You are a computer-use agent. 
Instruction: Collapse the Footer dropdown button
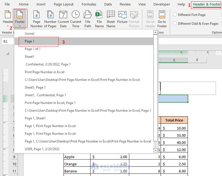[x=20, y=19]
